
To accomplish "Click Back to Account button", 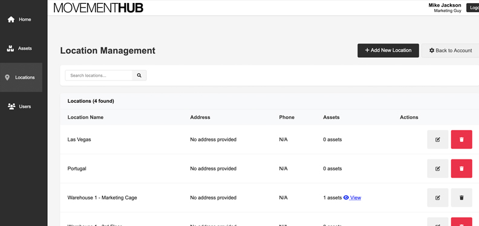I will [x=451, y=50].
